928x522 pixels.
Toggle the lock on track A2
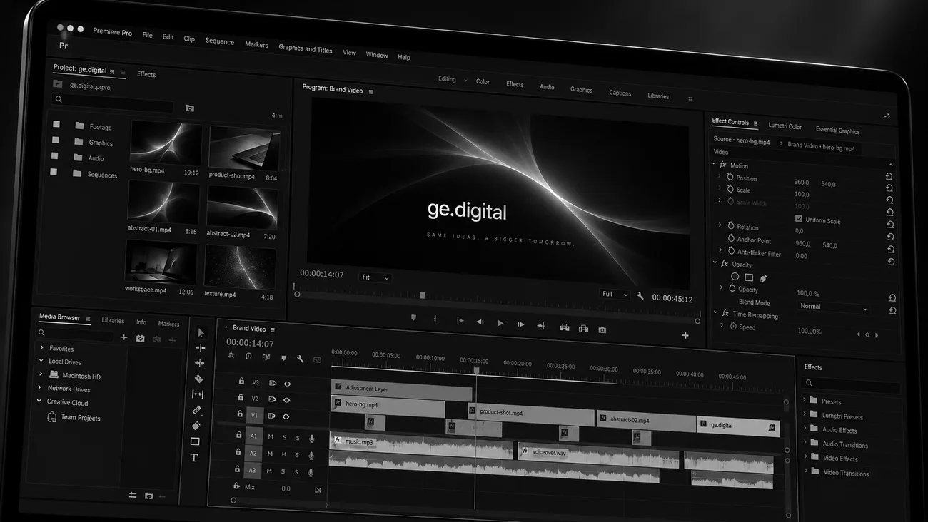pyautogui.click(x=238, y=451)
